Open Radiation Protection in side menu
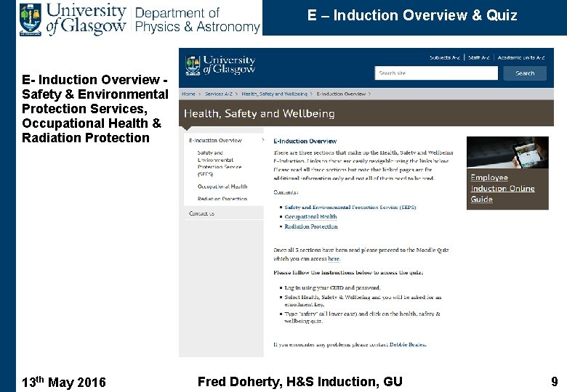This screenshot has width=567, height=392. (x=222, y=199)
